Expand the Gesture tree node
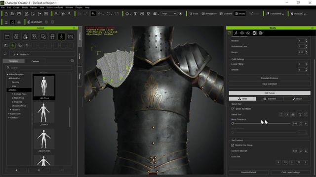This screenshot has width=316, height=177. click(x=9, y=118)
